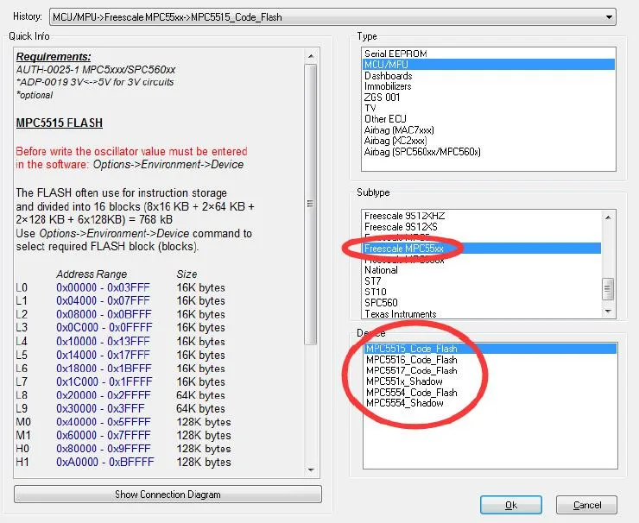
Task: Click the Quick Info scrollbar thumb
Action: pos(311,205)
